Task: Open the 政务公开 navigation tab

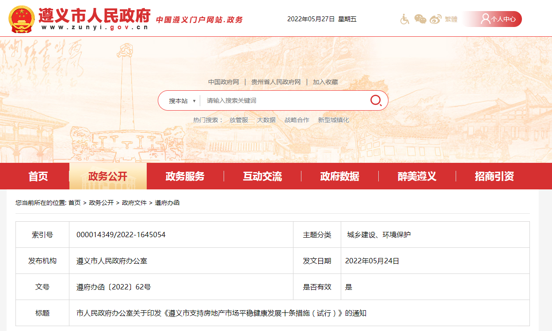Action: click(x=108, y=176)
